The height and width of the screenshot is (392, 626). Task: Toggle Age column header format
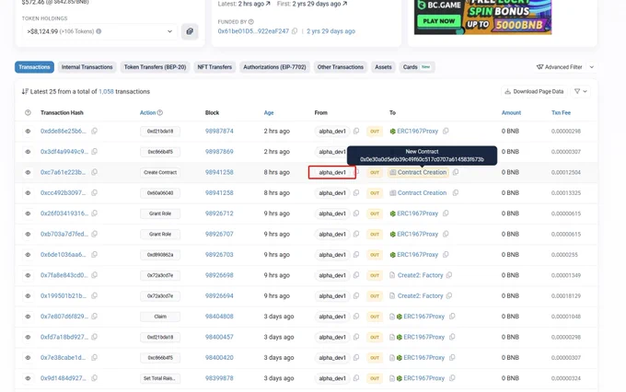pos(269,112)
